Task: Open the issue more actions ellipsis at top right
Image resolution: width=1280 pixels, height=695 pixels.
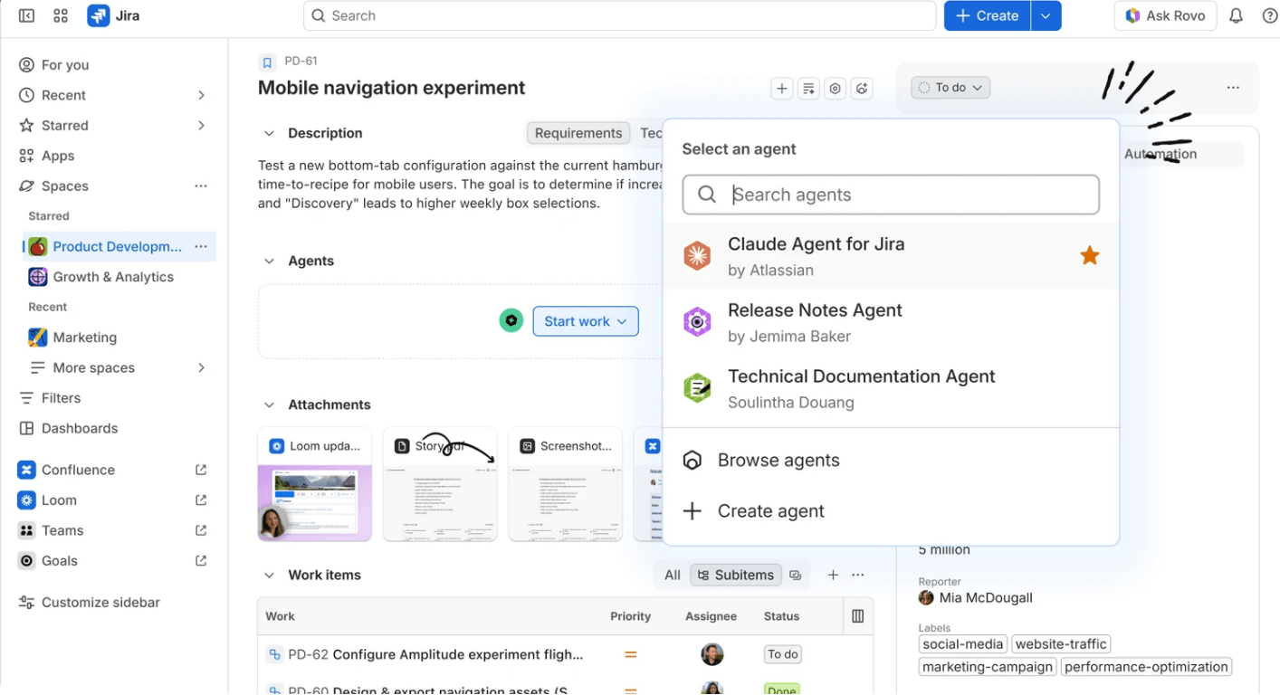Action: 1233,88
